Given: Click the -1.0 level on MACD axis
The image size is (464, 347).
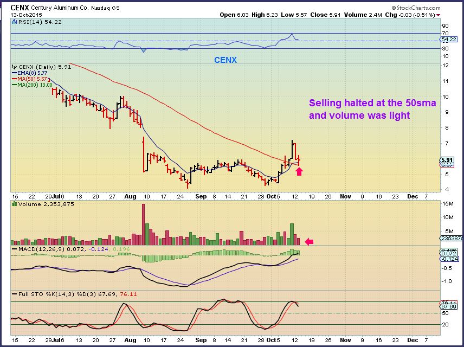Looking at the screenshot, I should click(447, 281).
